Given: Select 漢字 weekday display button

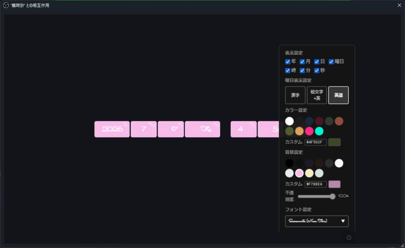Looking at the screenshot, I should tap(295, 95).
